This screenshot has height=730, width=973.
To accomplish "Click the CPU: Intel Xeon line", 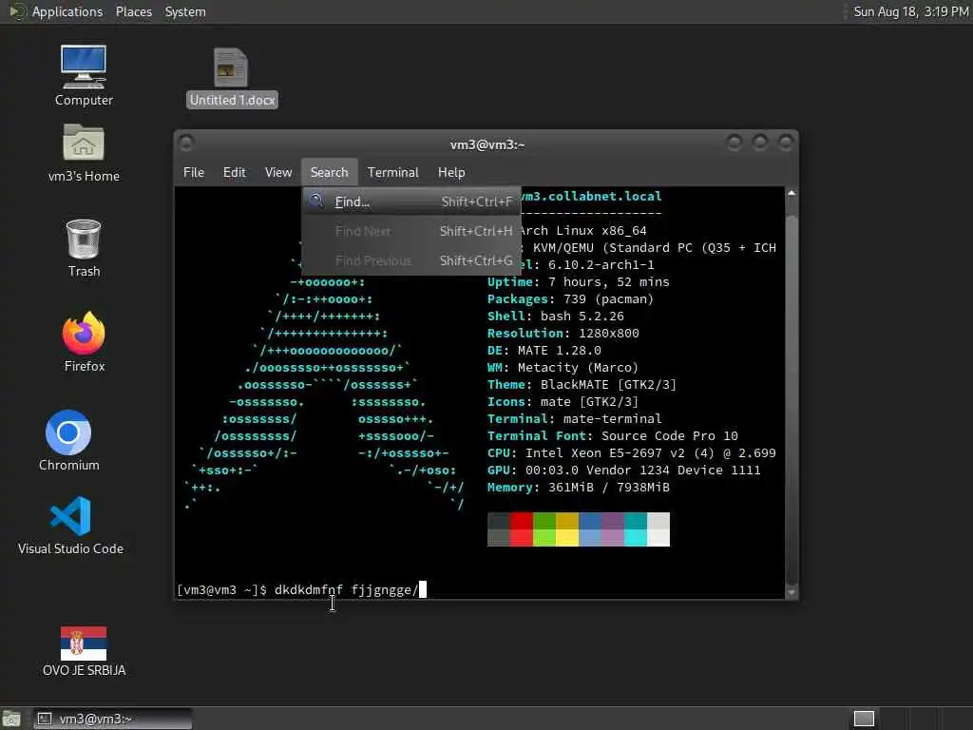I will 632,453.
